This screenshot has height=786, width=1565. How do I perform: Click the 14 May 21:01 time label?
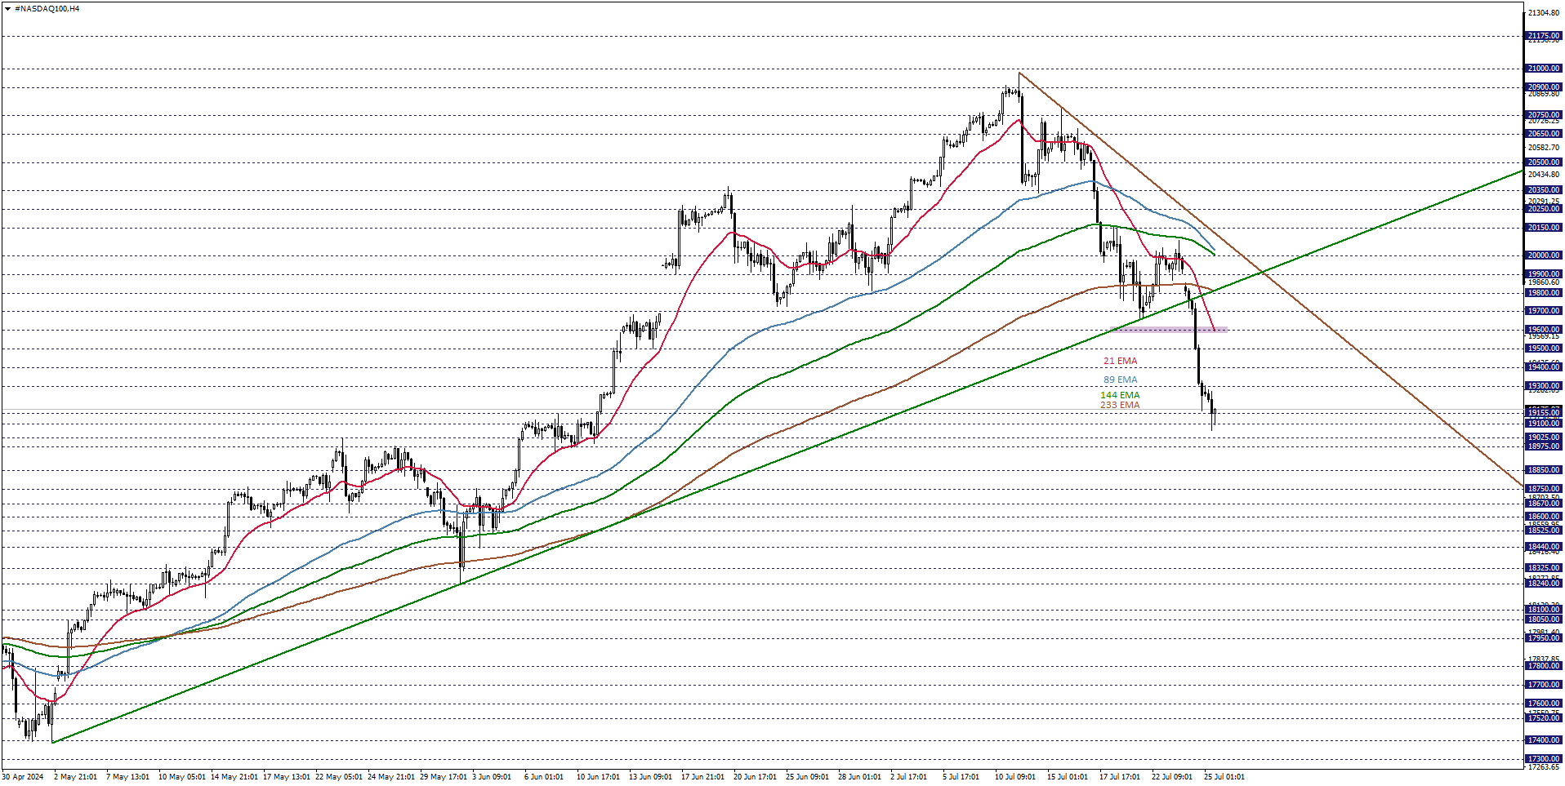(234, 777)
